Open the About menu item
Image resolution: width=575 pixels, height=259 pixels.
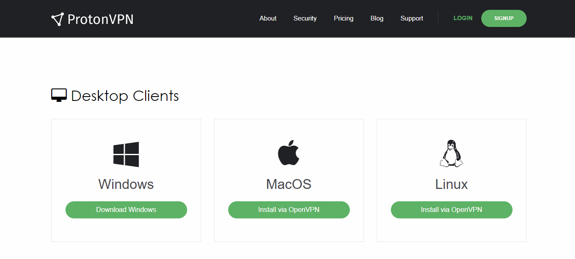268,18
